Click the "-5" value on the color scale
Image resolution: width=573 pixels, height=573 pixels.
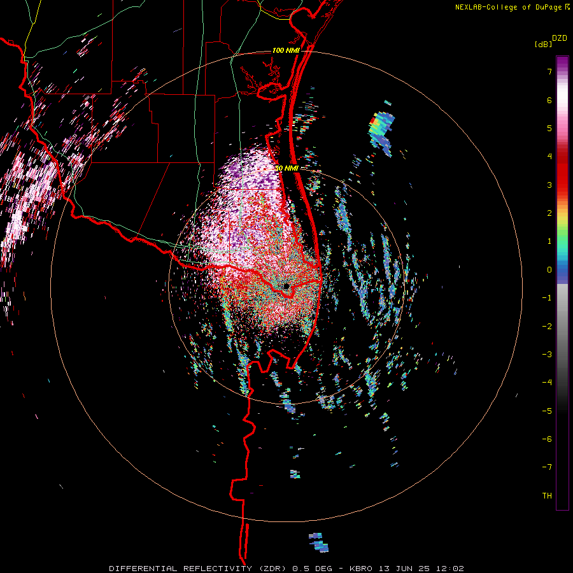pos(547,411)
